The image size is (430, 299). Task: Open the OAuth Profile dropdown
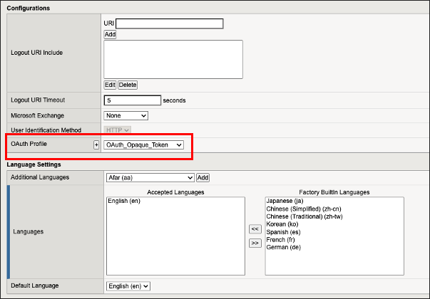click(x=143, y=145)
